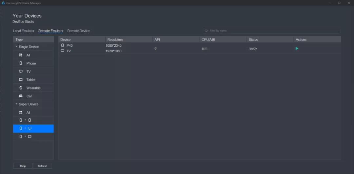Click the HarmonyOS Device Manager logo icon

(x=3, y=3)
